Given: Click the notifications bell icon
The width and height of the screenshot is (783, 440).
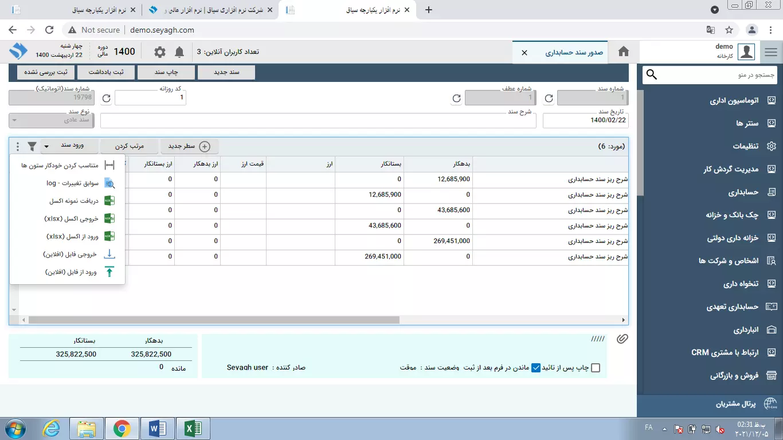Looking at the screenshot, I should pos(179,52).
